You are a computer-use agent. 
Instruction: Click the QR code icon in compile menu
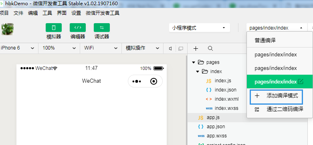pos(257,109)
